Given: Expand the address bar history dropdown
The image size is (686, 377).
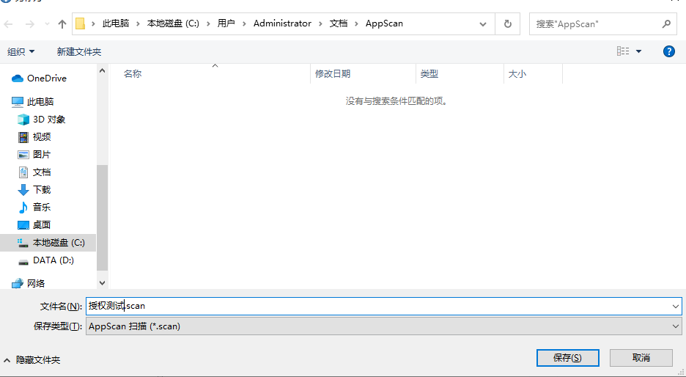Looking at the screenshot, I should pyautogui.click(x=483, y=24).
